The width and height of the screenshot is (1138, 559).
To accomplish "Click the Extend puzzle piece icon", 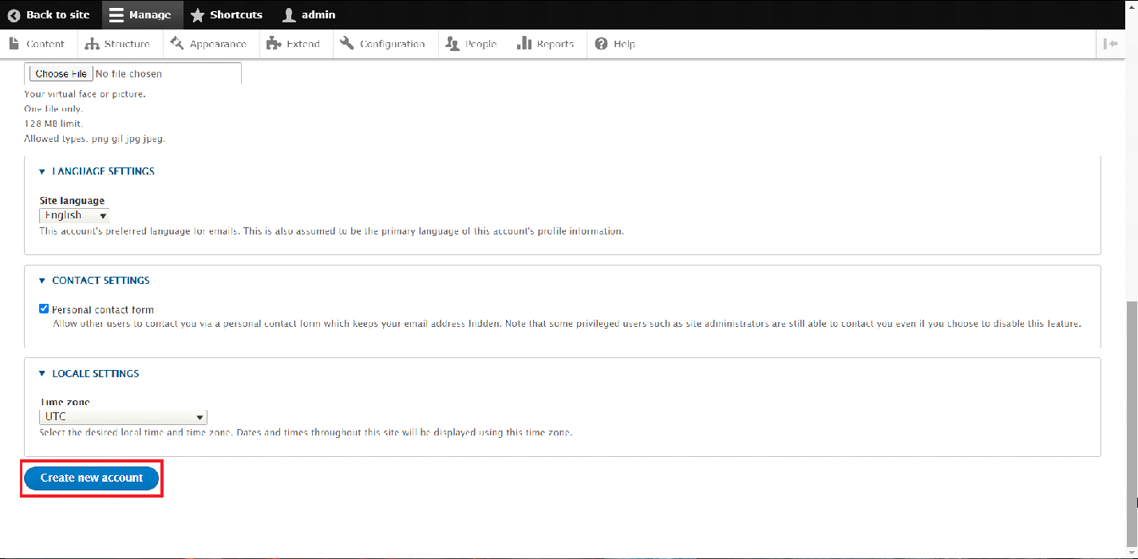I will pyautogui.click(x=274, y=44).
